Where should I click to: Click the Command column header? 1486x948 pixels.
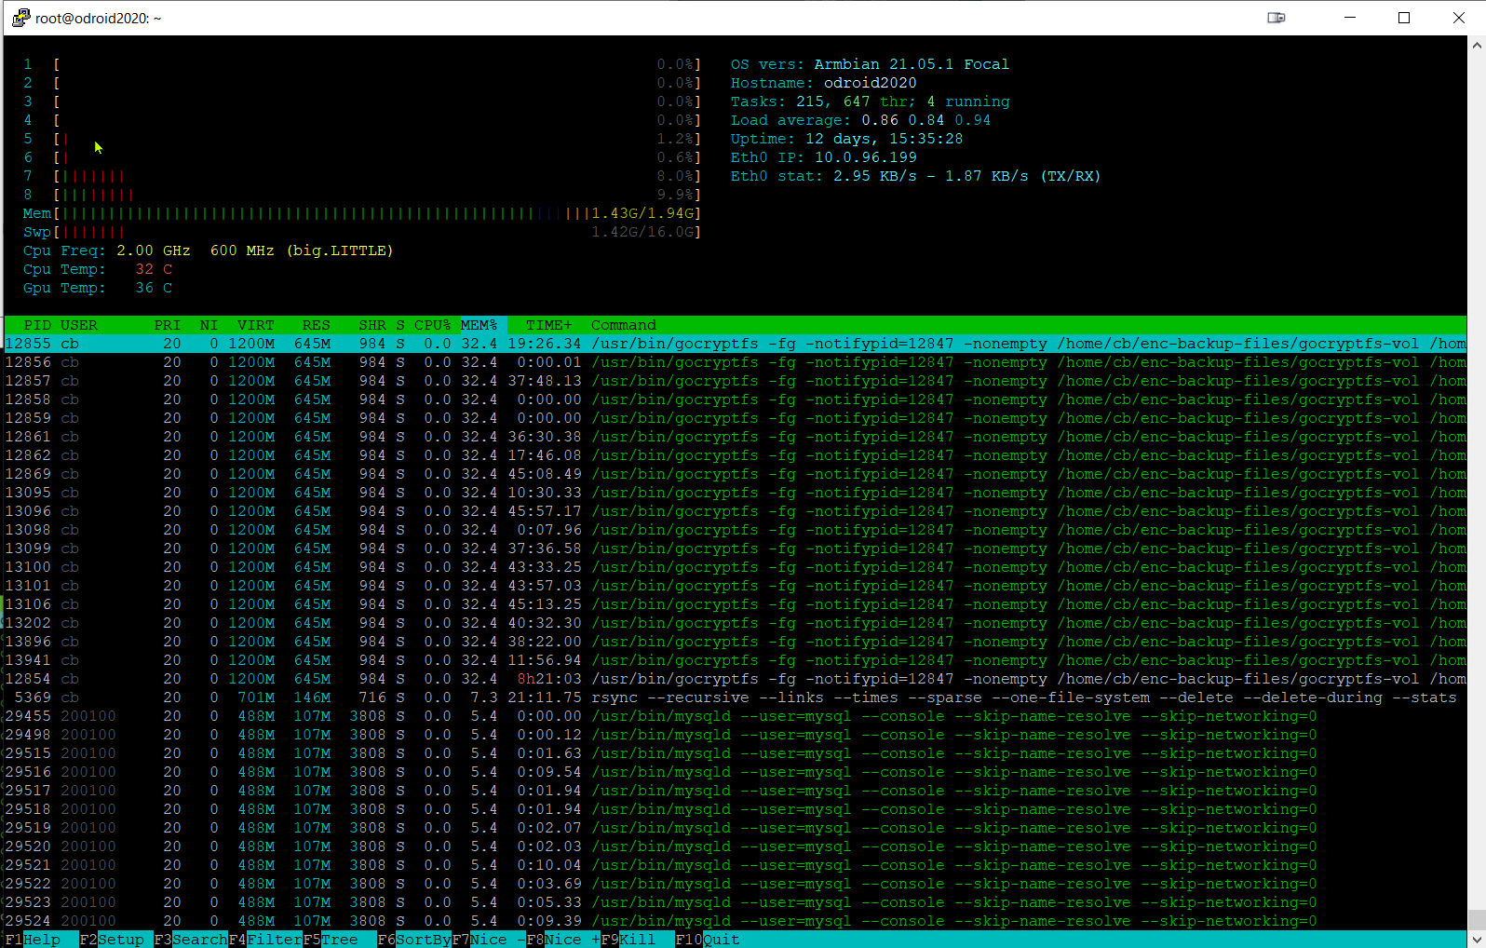pos(624,325)
